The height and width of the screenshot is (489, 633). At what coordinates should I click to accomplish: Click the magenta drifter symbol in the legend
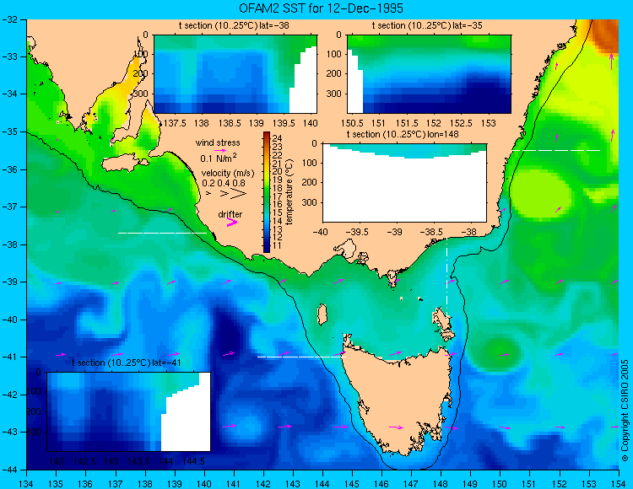coord(232,222)
